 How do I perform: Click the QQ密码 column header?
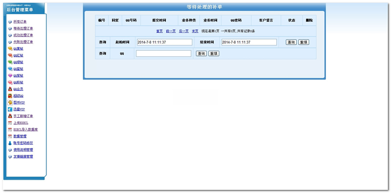click(236, 20)
